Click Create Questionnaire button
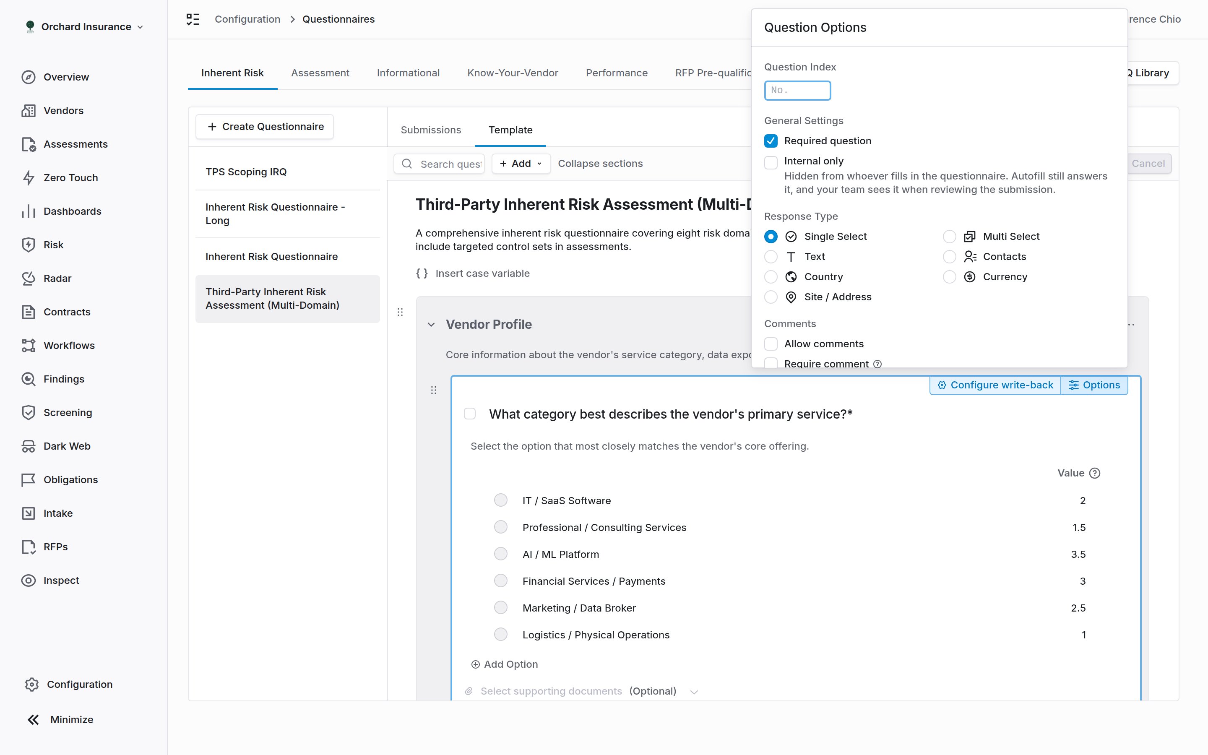Image resolution: width=1208 pixels, height=755 pixels. click(x=265, y=127)
